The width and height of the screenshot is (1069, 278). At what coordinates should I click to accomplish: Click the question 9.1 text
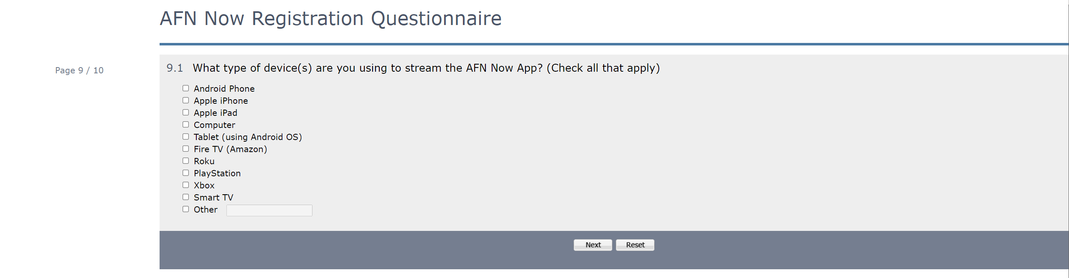coord(426,68)
